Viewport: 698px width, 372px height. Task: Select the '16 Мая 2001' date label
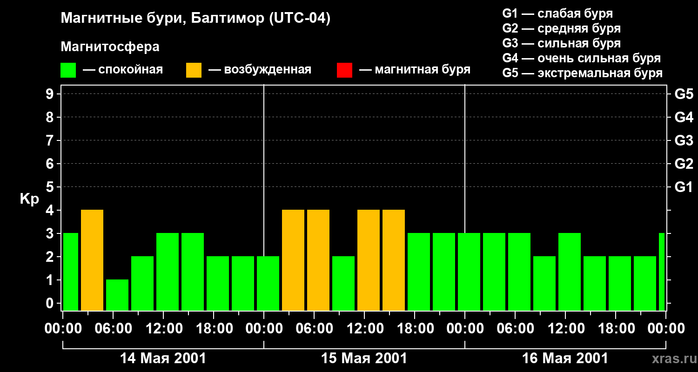pyautogui.click(x=565, y=359)
